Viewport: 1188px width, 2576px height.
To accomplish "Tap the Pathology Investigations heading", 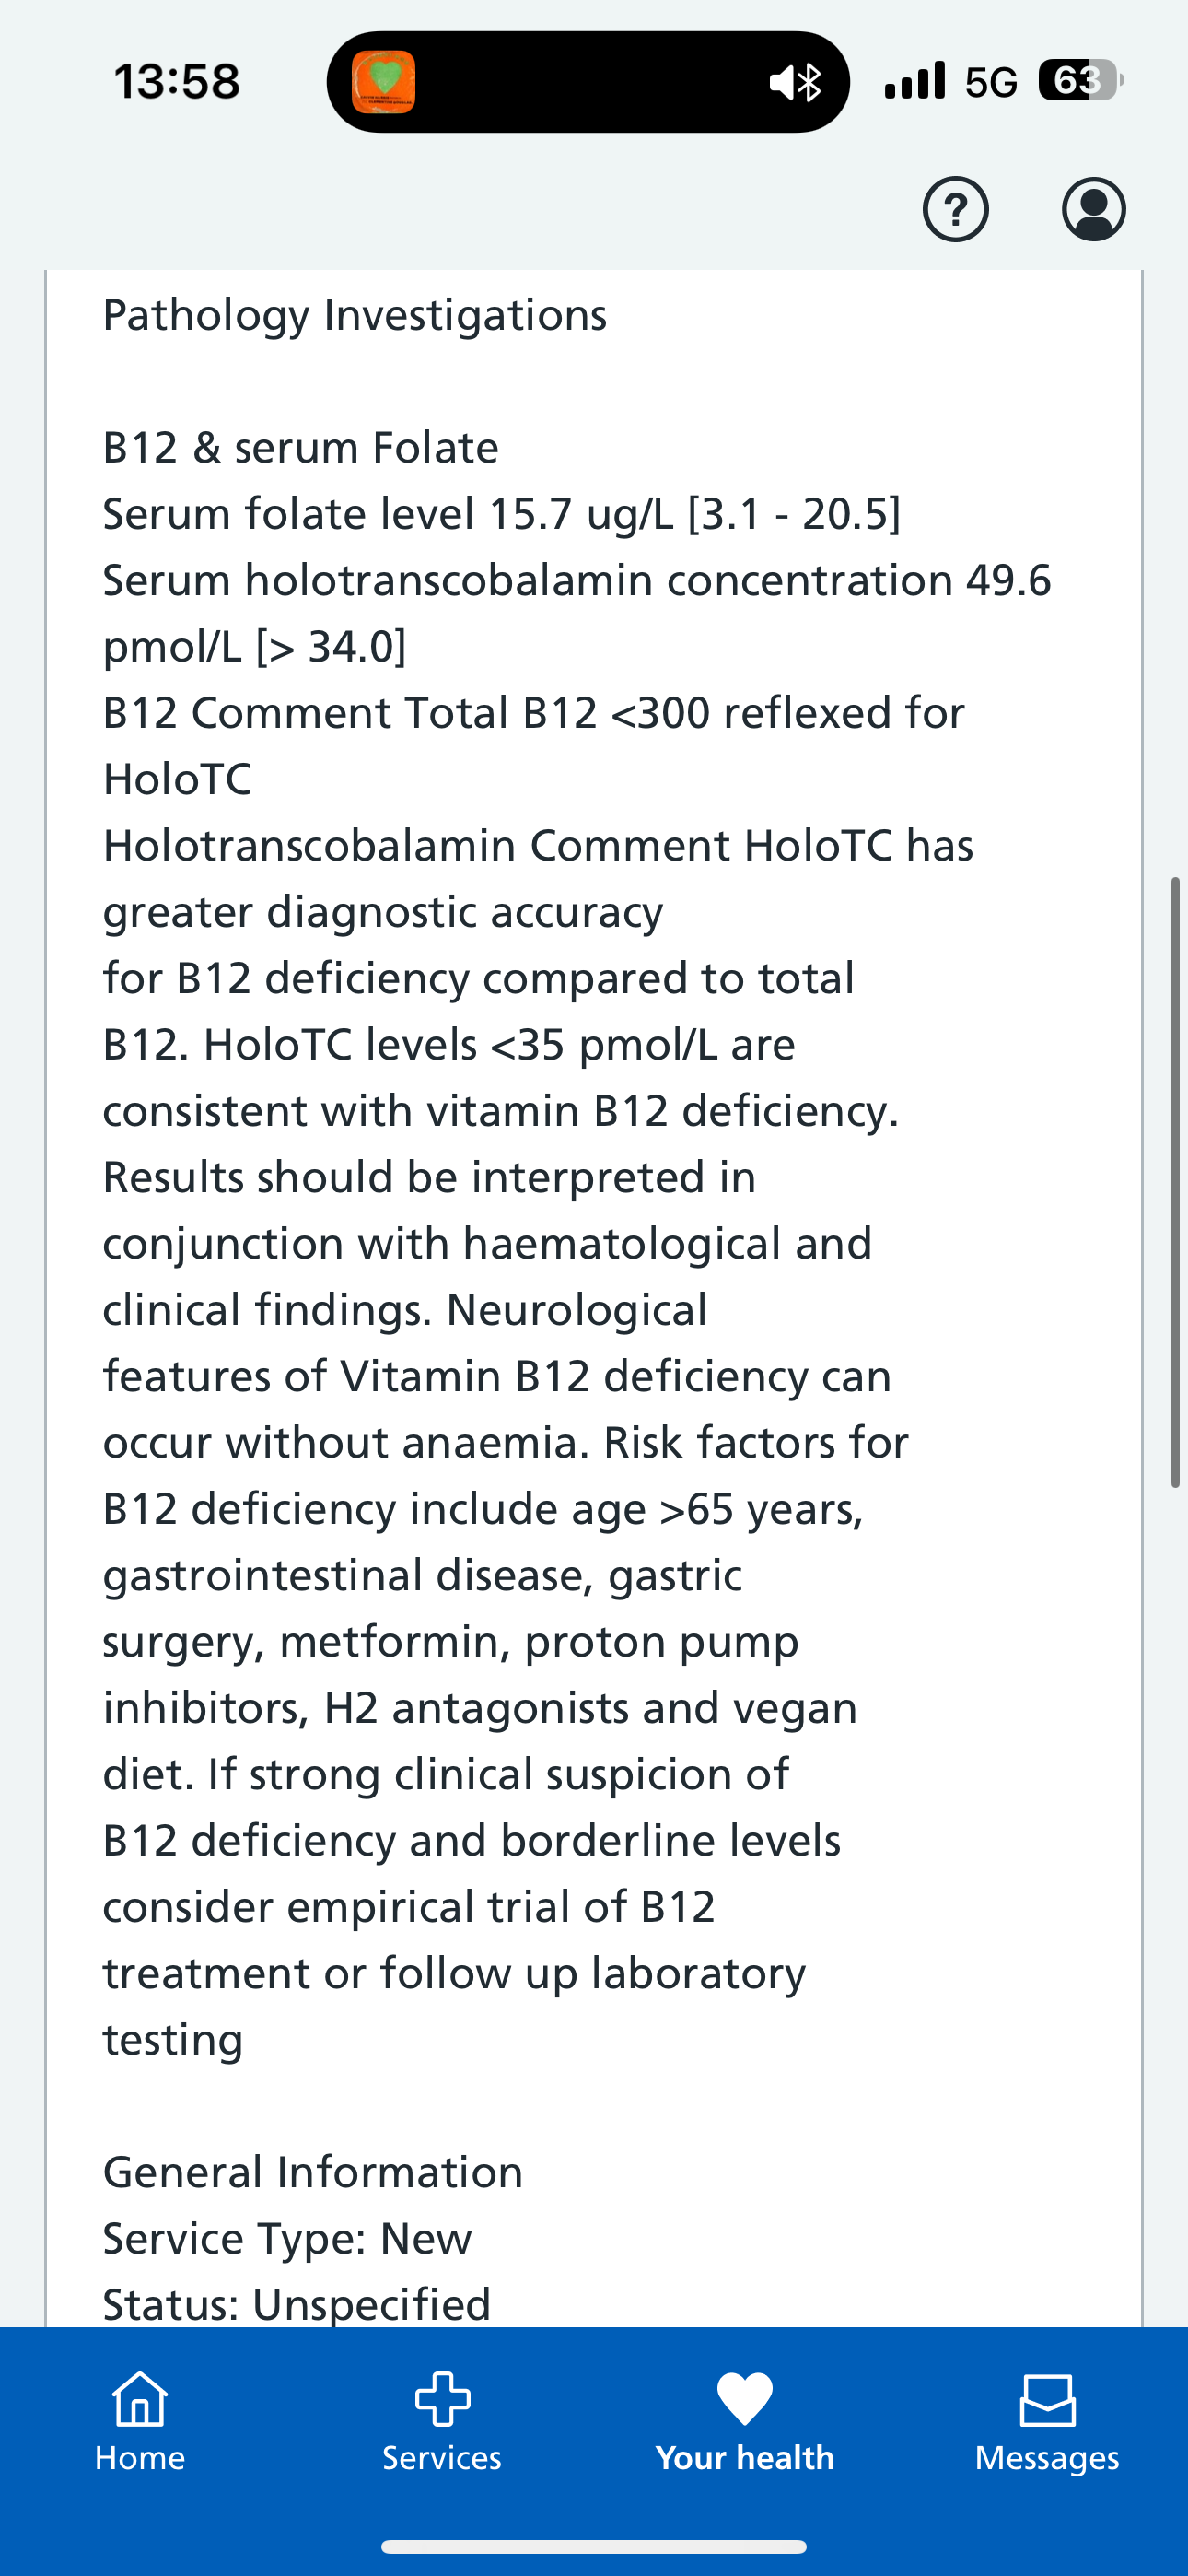I will point(355,315).
